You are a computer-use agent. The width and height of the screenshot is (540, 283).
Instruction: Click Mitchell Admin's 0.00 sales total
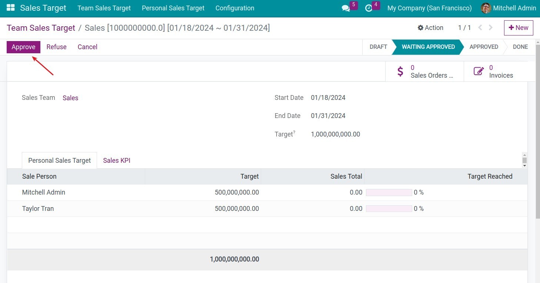click(356, 192)
